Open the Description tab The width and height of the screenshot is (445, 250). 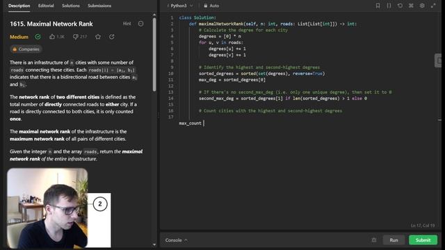coord(19,6)
